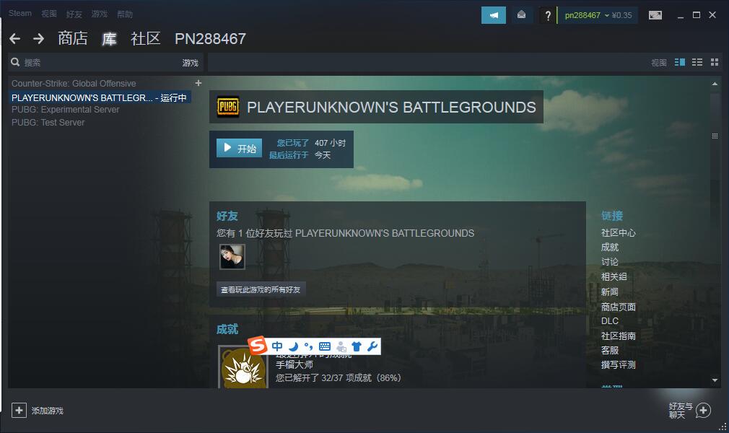The width and height of the screenshot is (729, 433).
Task: Click the 添加游戏 plus icon
Action: click(19, 410)
